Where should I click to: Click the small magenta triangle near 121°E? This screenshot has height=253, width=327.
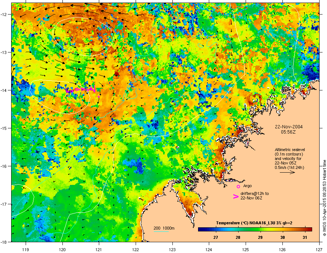click(x=99, y=96)
